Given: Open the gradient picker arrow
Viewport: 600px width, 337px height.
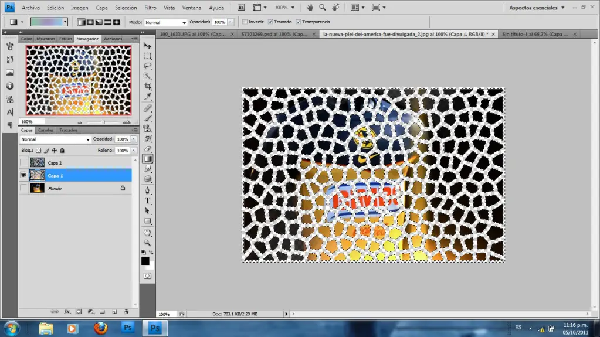Looking at the screenshot, I should (66, 22).
